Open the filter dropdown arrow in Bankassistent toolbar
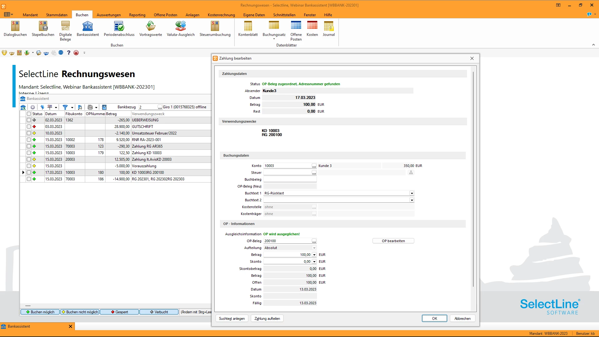599x337 pixels. tap(72, 107)
